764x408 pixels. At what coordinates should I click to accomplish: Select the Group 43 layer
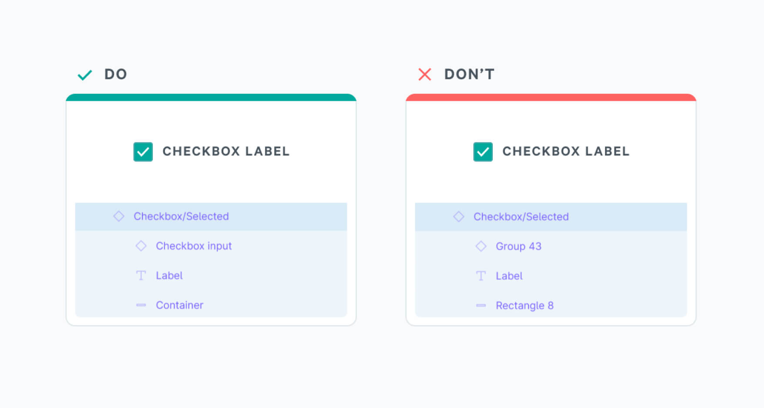pyautogui.click(x=518, y=246)
